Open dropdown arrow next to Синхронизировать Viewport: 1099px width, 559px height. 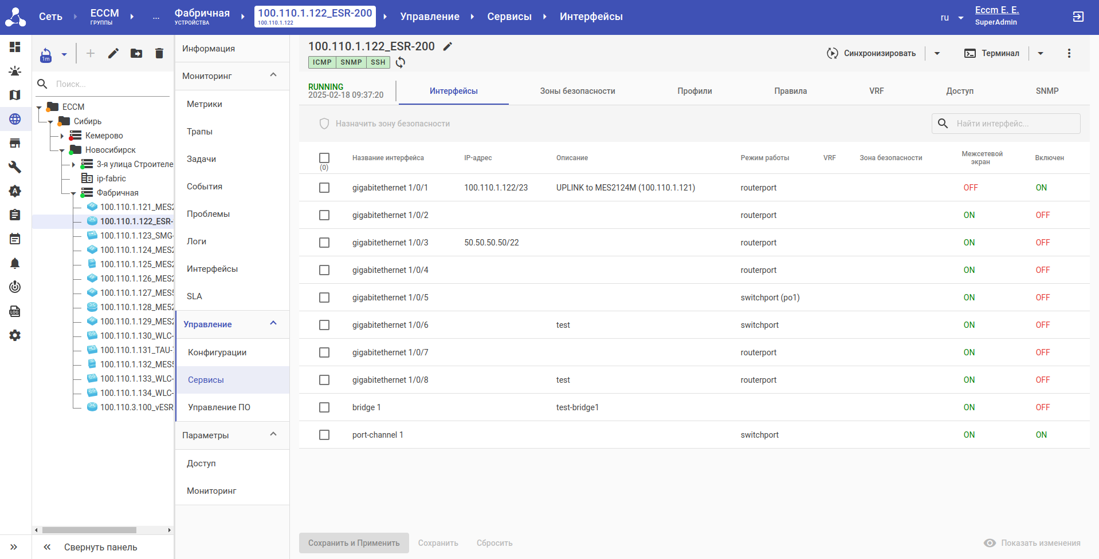pos(937,53)
